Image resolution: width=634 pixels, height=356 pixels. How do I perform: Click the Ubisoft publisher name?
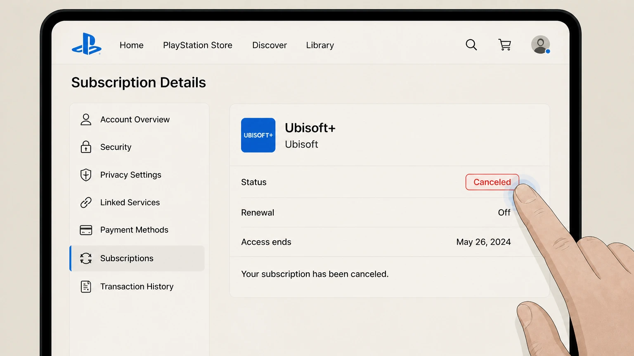(x=301, y=144)
